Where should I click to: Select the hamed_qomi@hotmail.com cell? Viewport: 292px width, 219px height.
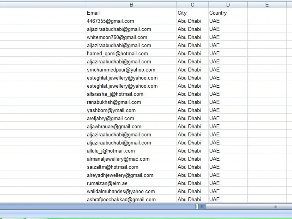coord(131,53)
